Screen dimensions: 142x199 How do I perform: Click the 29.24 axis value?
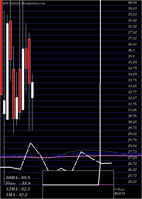(x=132, y=134)
